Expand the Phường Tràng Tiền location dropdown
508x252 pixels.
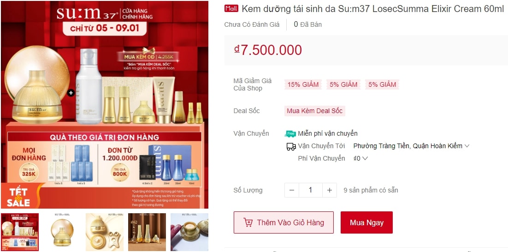click(x=467, y=146)
